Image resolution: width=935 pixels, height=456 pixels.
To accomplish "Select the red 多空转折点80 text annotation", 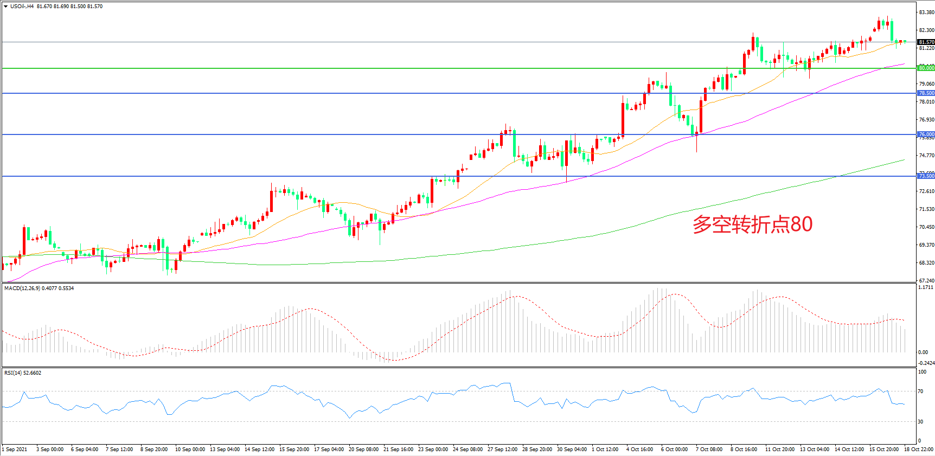I will pos(752,224).
